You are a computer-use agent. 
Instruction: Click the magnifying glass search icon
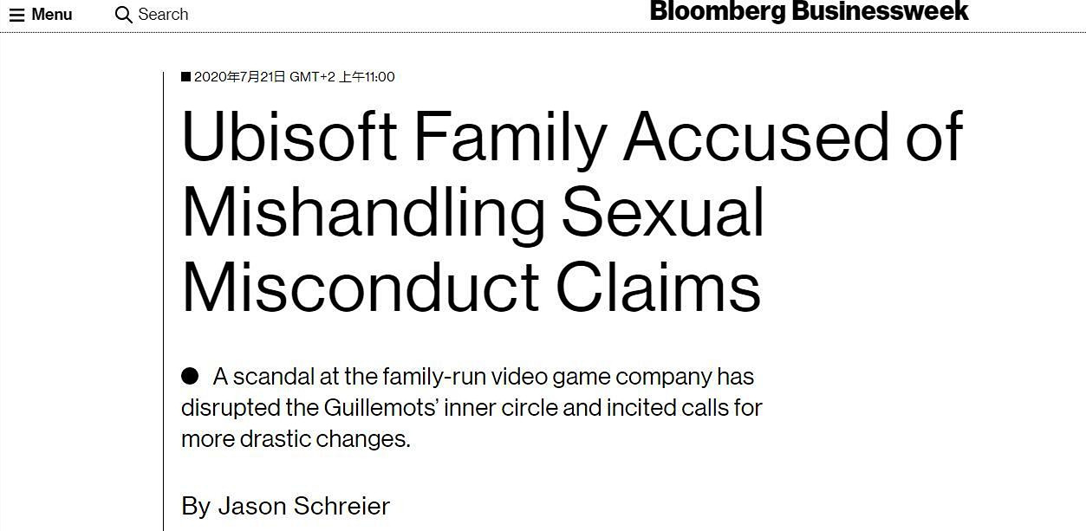pos(124,15)
